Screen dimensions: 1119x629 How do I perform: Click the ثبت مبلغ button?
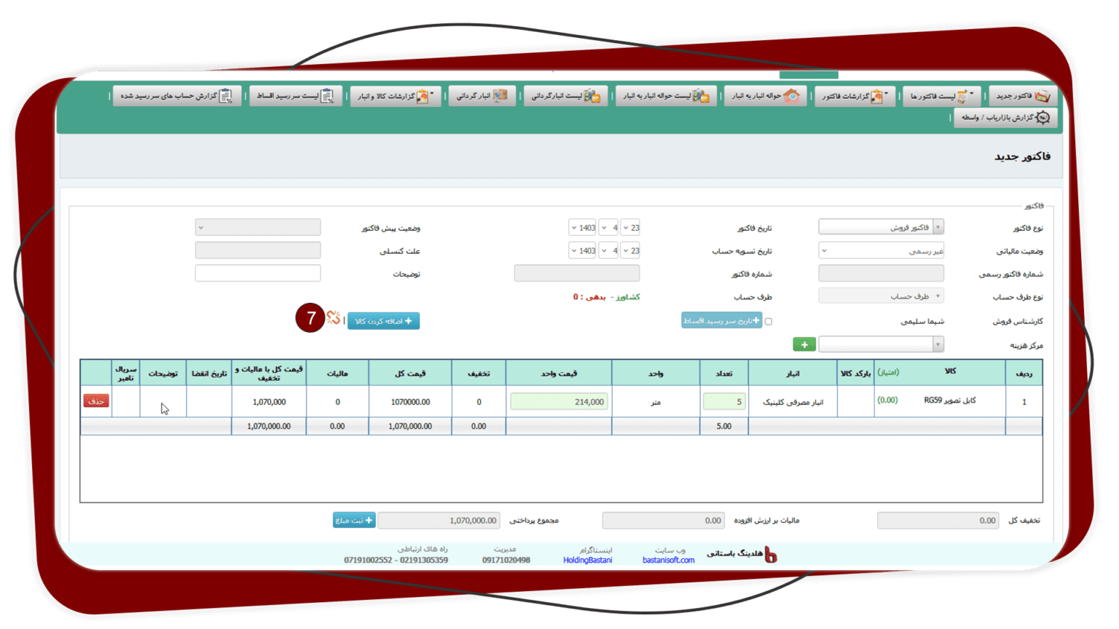354,520
